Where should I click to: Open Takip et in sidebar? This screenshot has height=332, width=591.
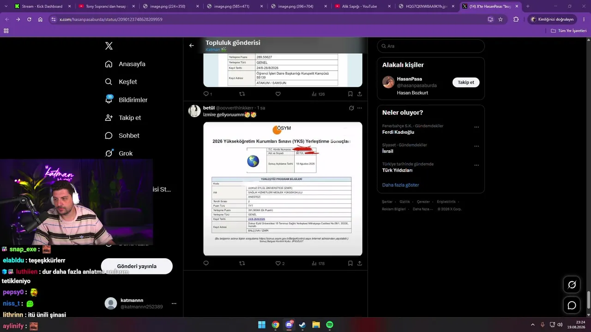click(123, 118)
